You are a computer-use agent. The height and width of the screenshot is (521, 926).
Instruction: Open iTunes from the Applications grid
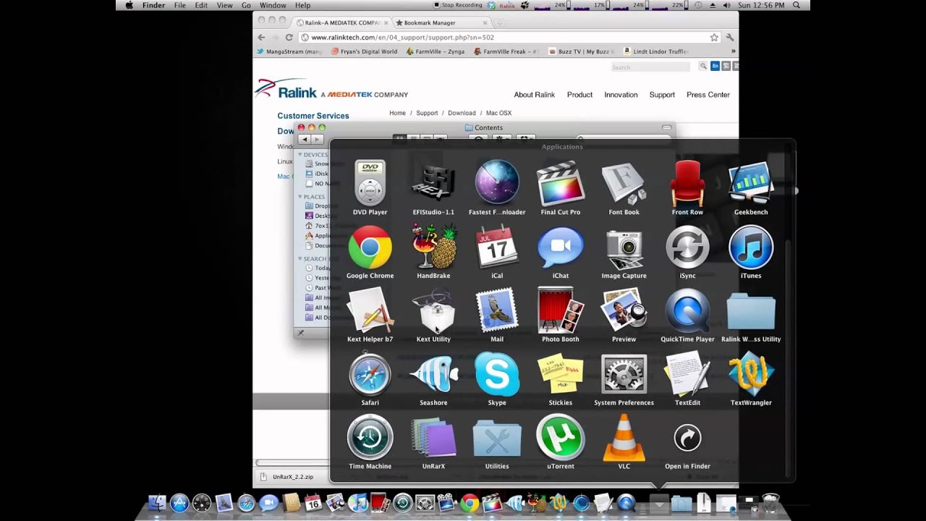(x=751, y=247)
